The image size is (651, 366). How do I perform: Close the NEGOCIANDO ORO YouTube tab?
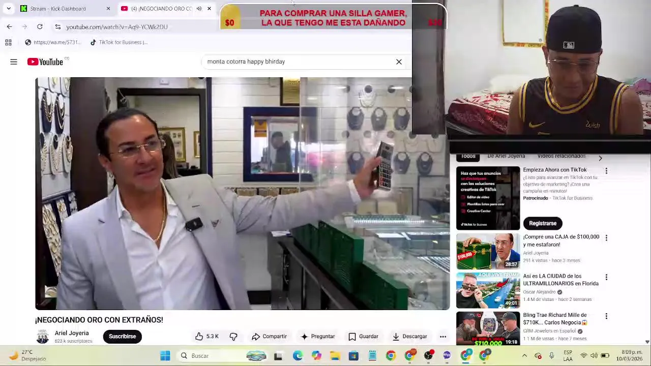click(209, 9)
